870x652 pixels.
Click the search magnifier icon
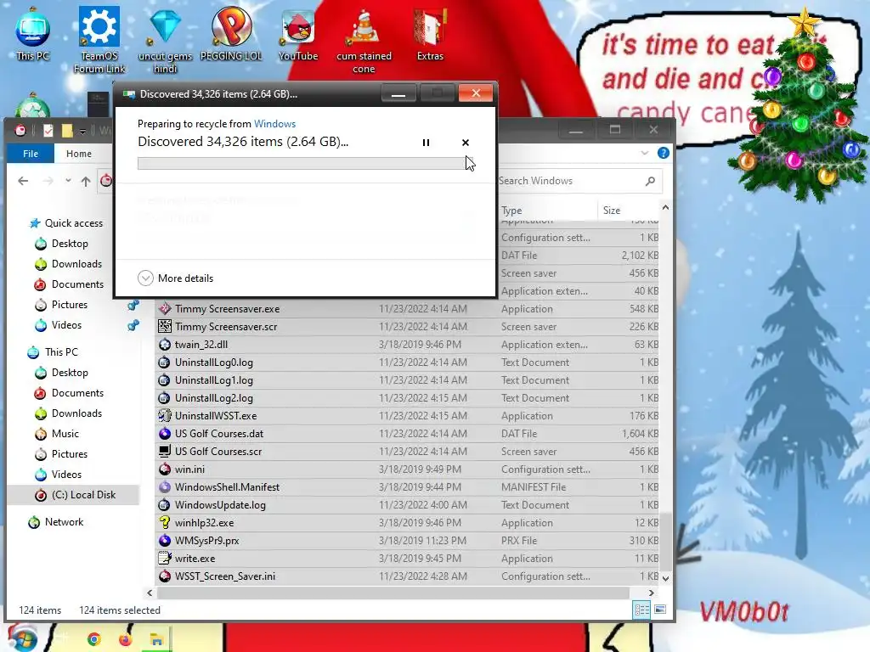(x=650, y=181)
